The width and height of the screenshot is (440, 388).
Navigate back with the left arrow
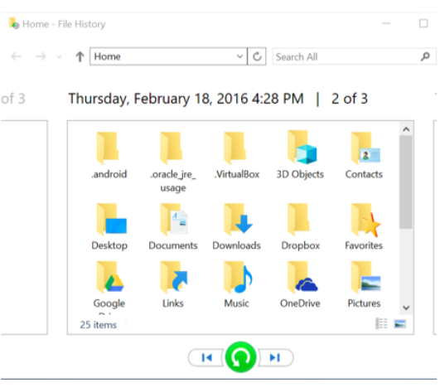(17, 56)
